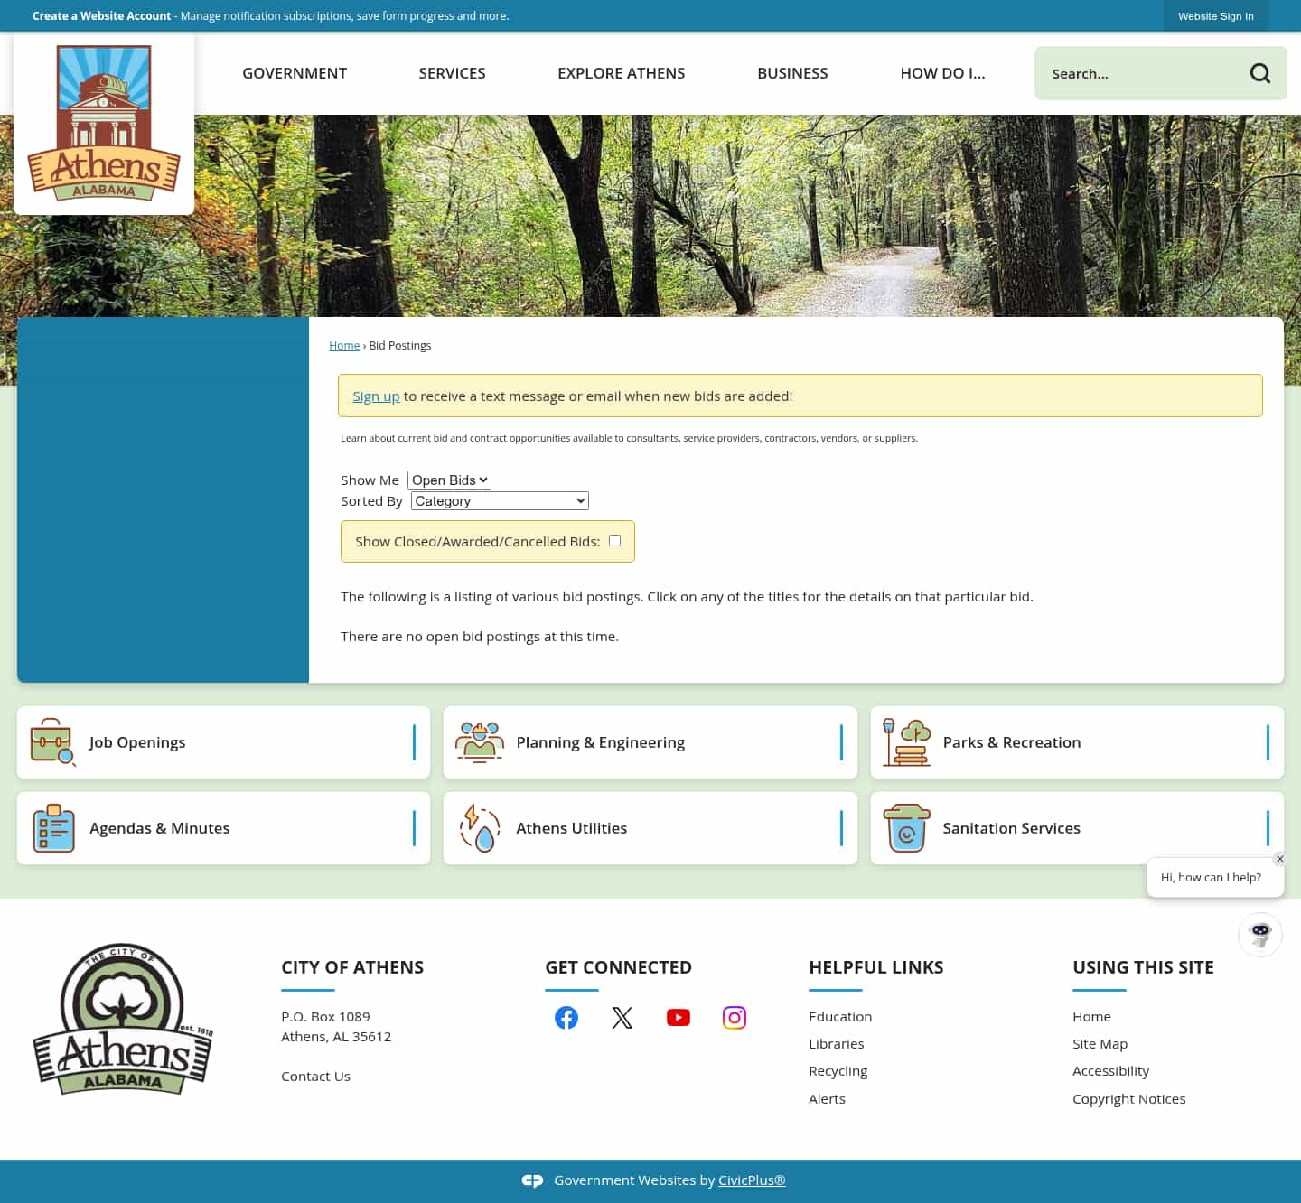The width and height of the screenshot is (1301, 1203).
Task: Follow the Home breadcrumb link
Action: pos(344,345)
